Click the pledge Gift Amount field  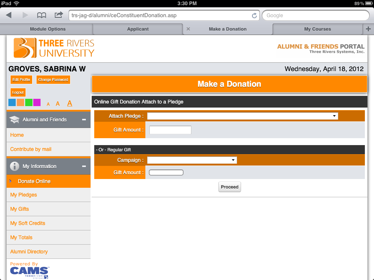coord(170,130)
